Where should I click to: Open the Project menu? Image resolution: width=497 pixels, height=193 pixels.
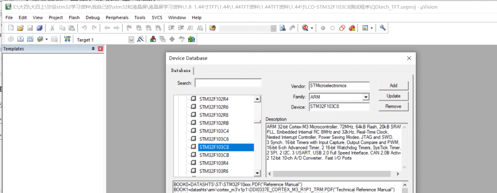click(x=56, y=18)
